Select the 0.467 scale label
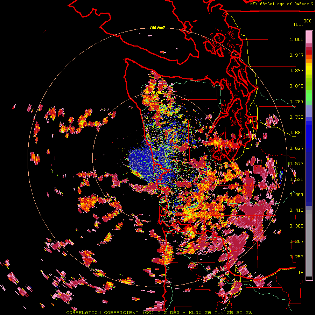Screen dimensions: 315x315 pyautogui.click(x=296, y=195)
